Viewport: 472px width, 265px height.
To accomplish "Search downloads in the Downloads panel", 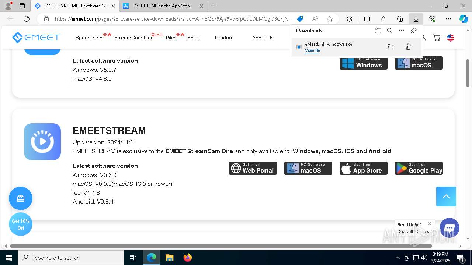I will pyautogui.click(x=389, y=31).
